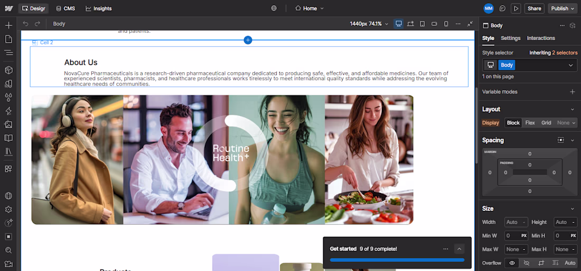Add a Variable mode with plus
The height and width of the screenshot is (271, 581).
[572, 92]
